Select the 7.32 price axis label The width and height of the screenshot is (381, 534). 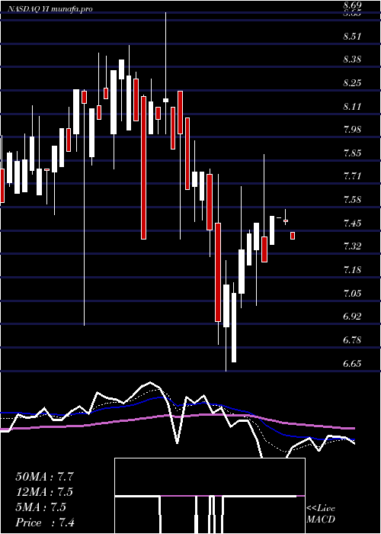(x=352, y=246)
